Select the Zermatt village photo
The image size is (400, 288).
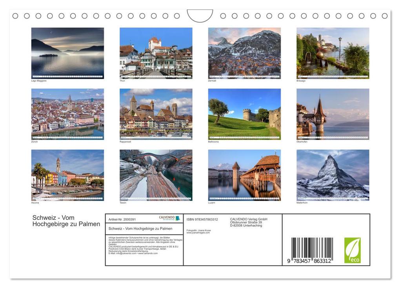click(x=244, y=53)
